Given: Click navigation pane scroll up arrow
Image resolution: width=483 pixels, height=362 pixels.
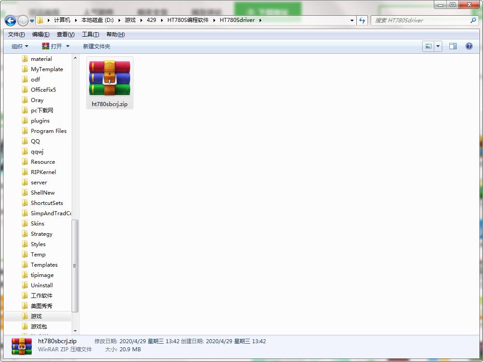Looking at the screenshot, I should click(75, 58).
